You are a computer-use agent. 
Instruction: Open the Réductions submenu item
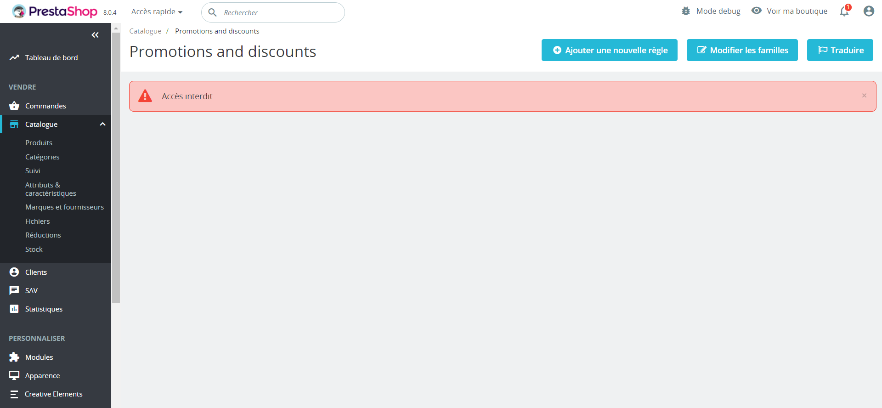click(43, 235)
